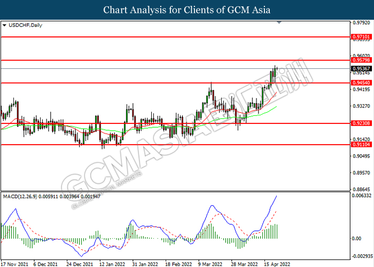Viewport: 374px width, 267px height.
Task: Click the 0.89570 price axis value
Action: tap(361, 172)
